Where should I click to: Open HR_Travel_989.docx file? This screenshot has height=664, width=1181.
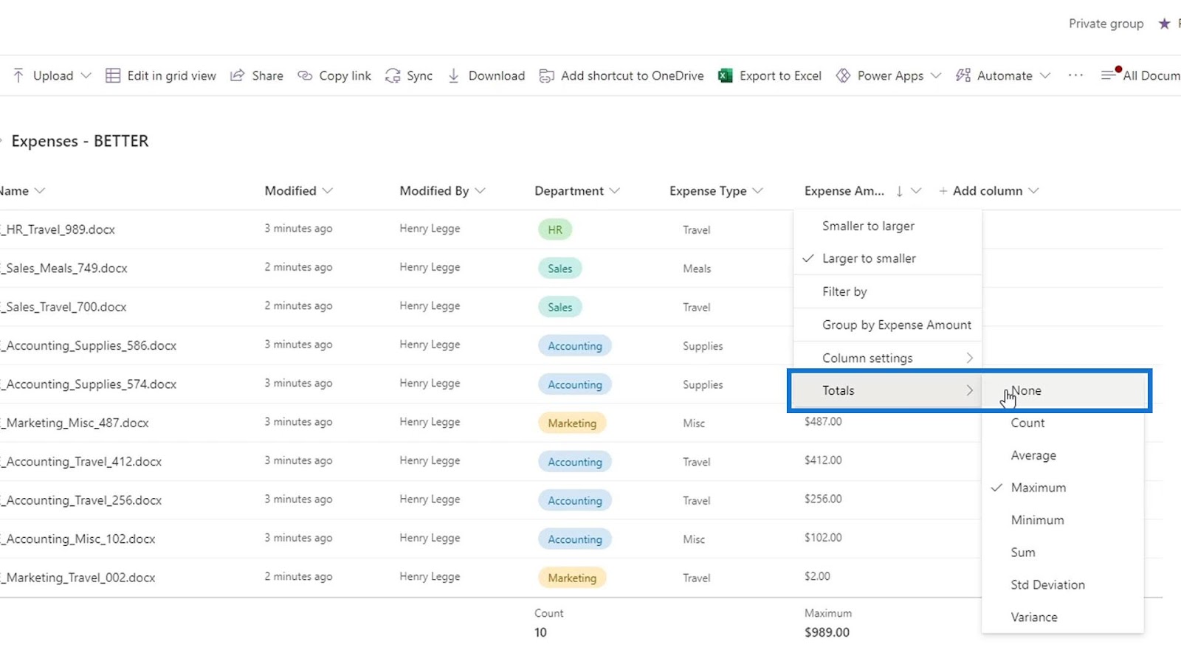[x=58, y=229]
